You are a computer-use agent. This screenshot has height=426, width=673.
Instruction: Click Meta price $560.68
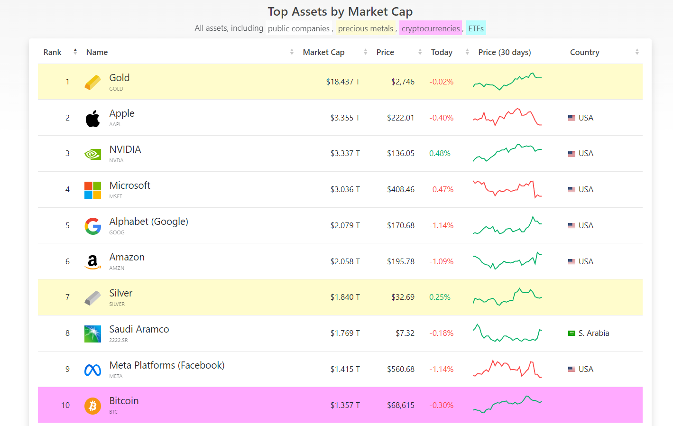401,369
